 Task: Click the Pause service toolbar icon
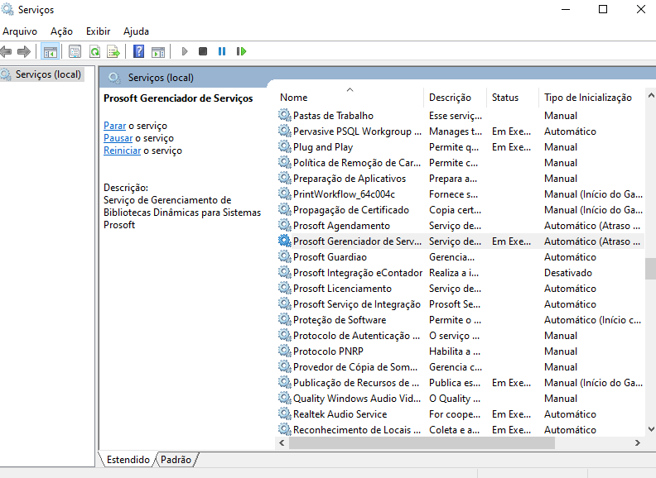point(222,51)
